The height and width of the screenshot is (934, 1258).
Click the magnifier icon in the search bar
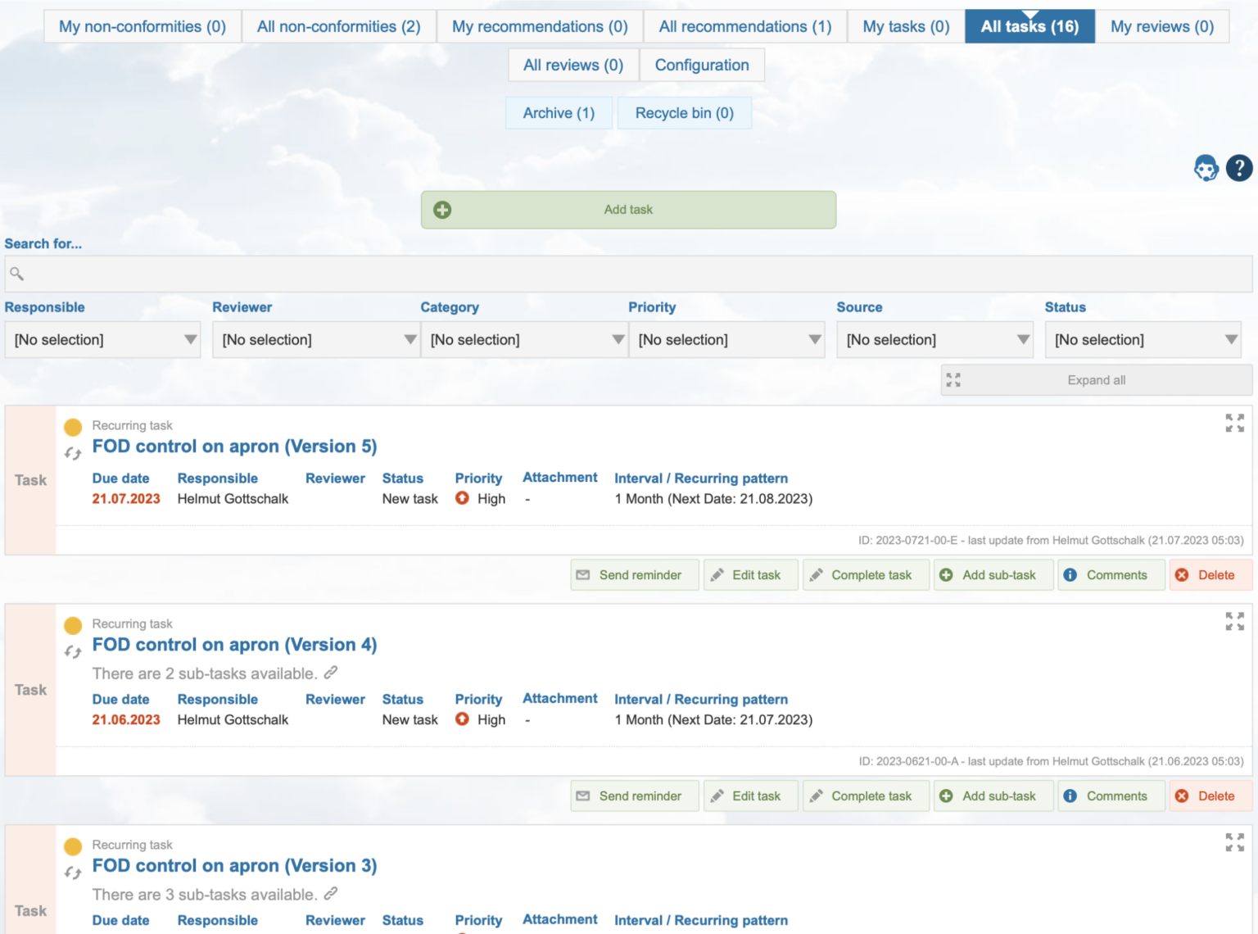pyautogui.click(x=16, y=274)
